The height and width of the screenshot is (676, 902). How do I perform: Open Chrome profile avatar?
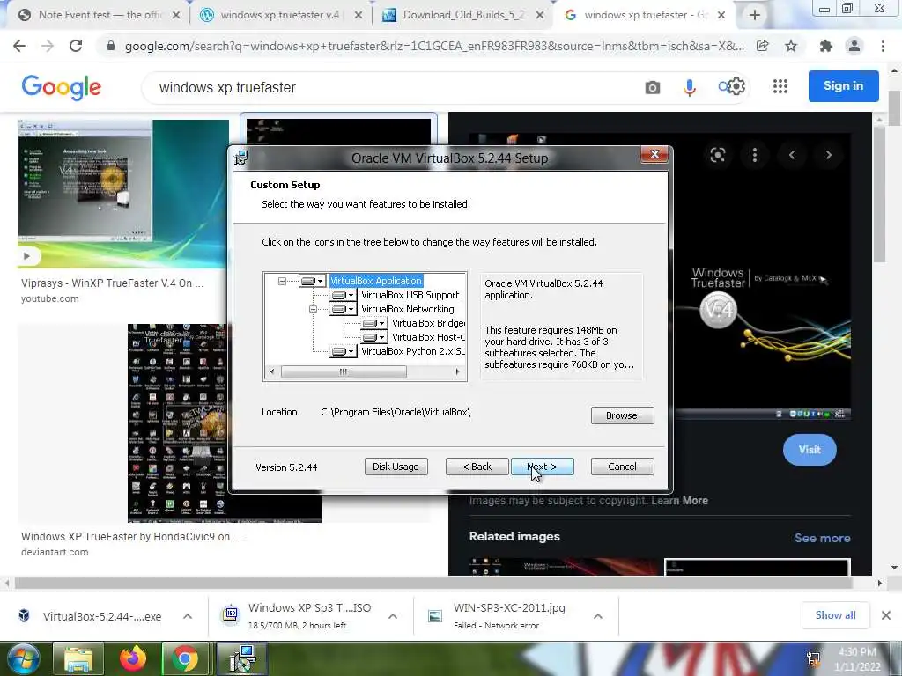coord(854,46)
